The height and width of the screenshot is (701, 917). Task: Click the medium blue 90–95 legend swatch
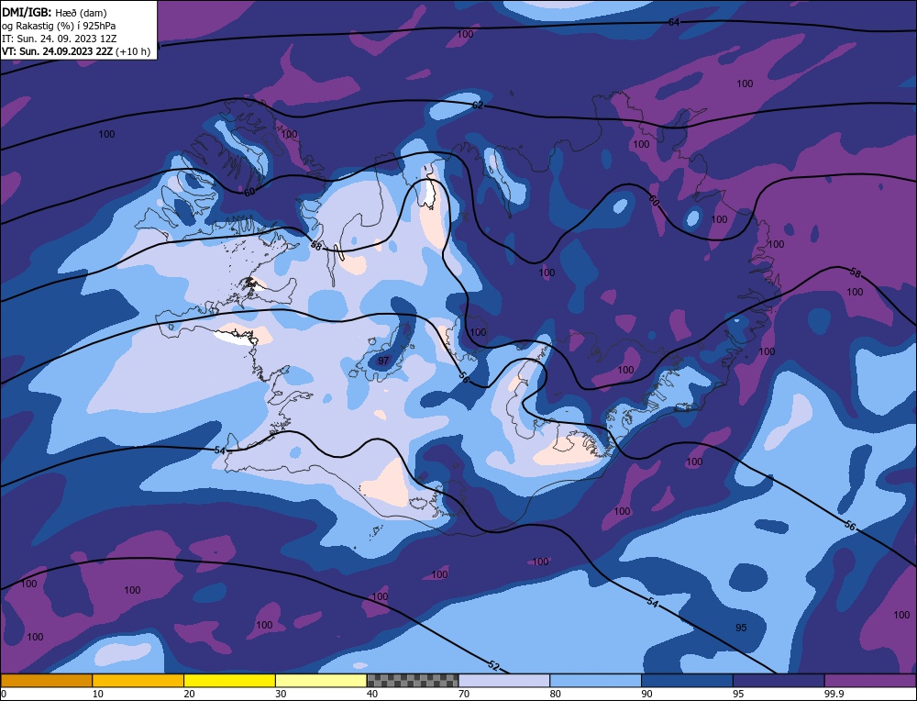click(687, 680)
